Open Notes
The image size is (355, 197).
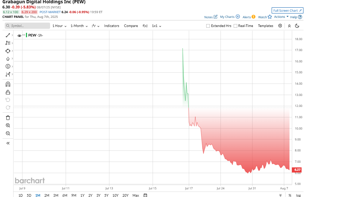coord(211,17)
